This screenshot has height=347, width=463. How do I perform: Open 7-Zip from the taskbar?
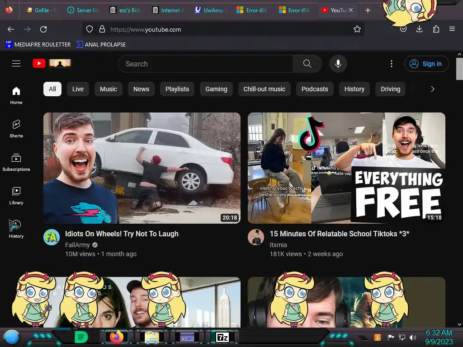click(x=222, y=337)
